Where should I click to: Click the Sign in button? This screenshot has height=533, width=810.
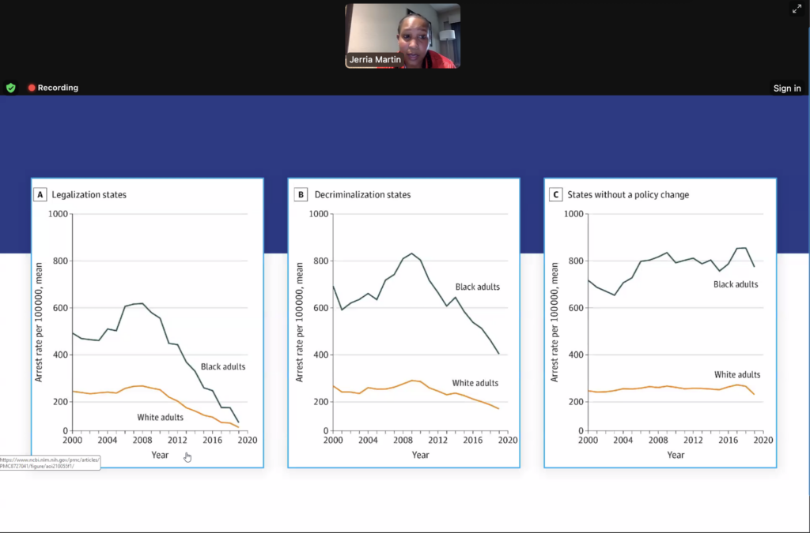point(786,88)
